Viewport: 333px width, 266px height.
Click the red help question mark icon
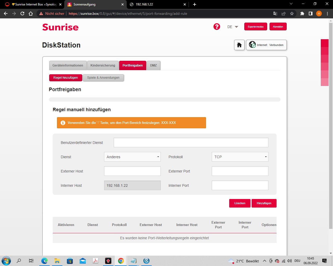pyautogui.click(x=217, y=26)
